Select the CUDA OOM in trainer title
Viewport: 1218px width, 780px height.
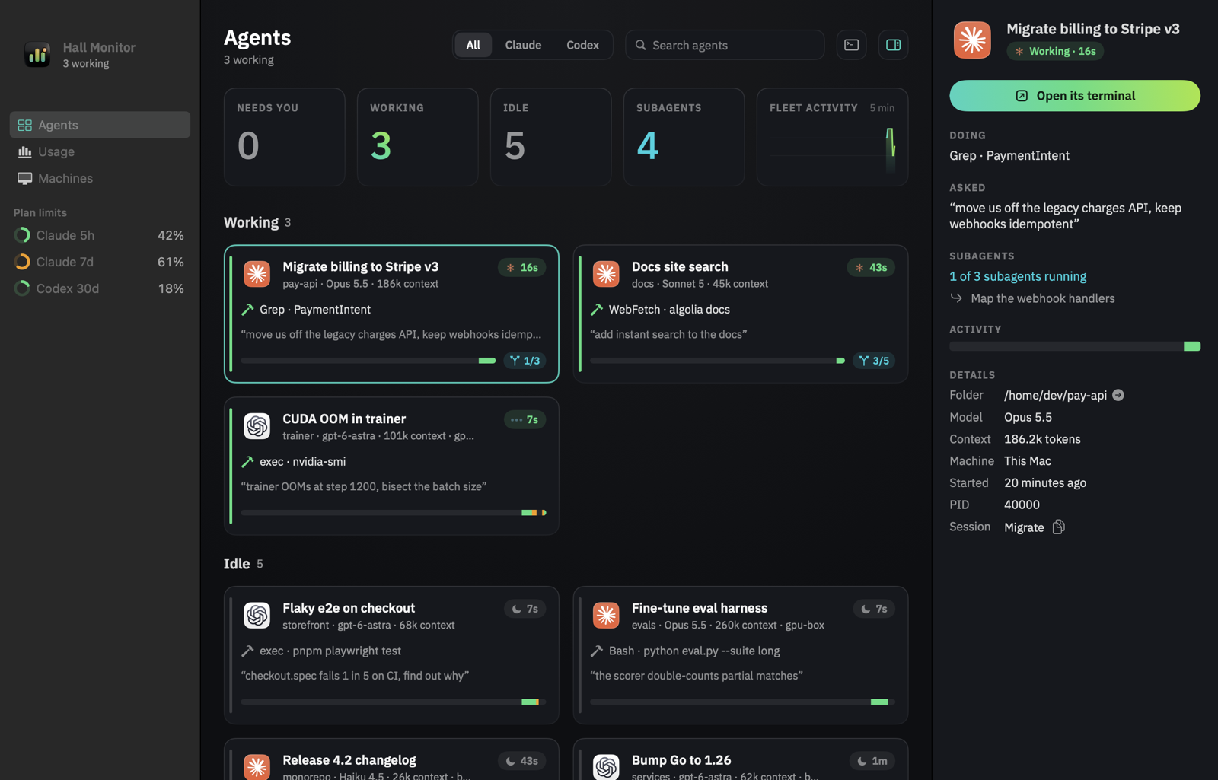tap(344, 419)
